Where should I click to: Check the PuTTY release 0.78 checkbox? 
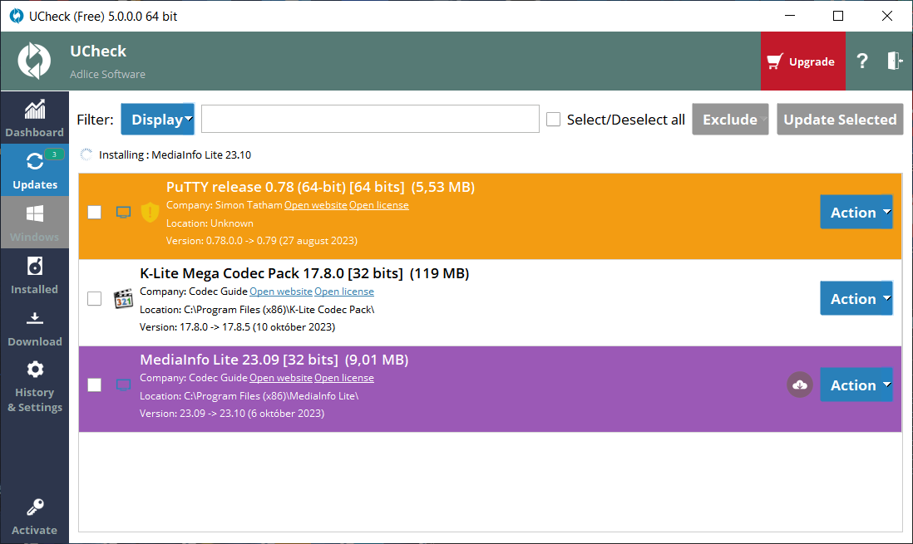tap(95, 213)
